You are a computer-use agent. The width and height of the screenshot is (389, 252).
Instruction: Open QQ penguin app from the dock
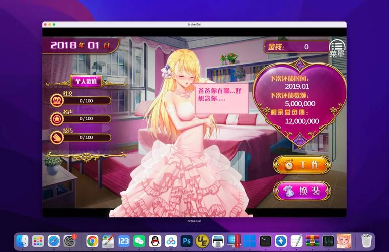155,241
